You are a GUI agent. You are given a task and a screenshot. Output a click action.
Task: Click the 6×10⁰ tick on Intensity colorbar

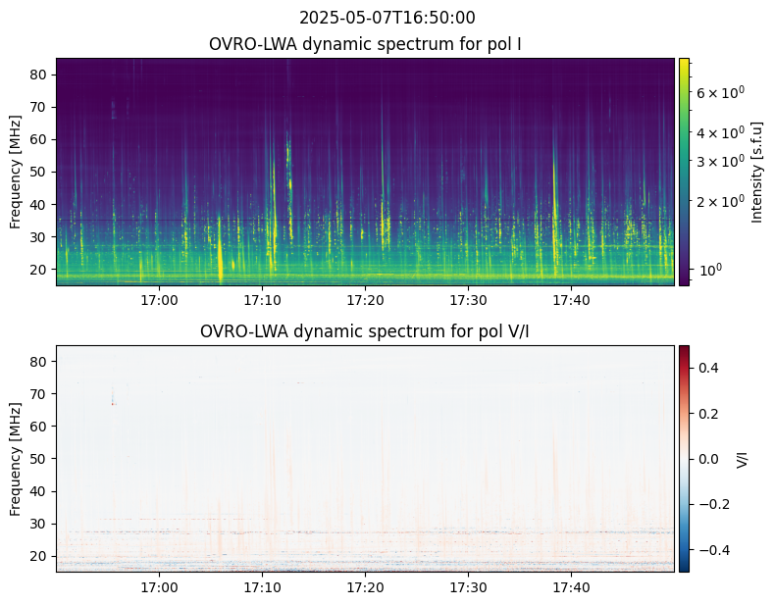(x=713, y=92)
